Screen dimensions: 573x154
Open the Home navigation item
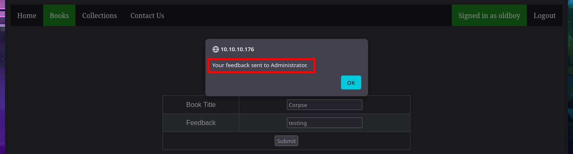point(27,16)
